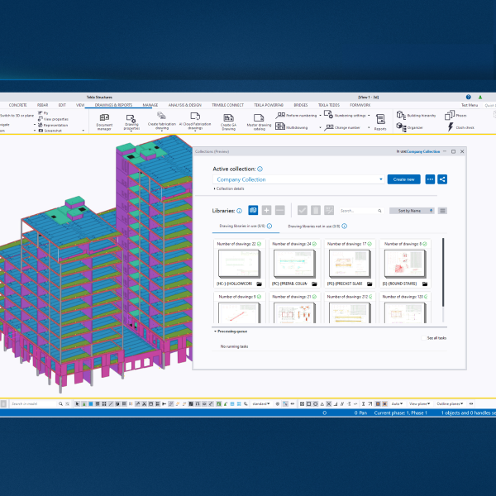Open the standard selection filter dropdown
The width and height of the screenshot is (496, 496).
(x=261, y=403)
